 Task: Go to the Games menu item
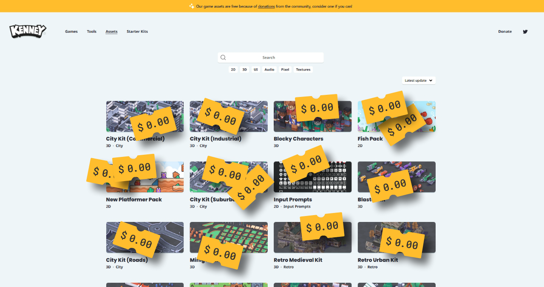click(x=71, y=31)
